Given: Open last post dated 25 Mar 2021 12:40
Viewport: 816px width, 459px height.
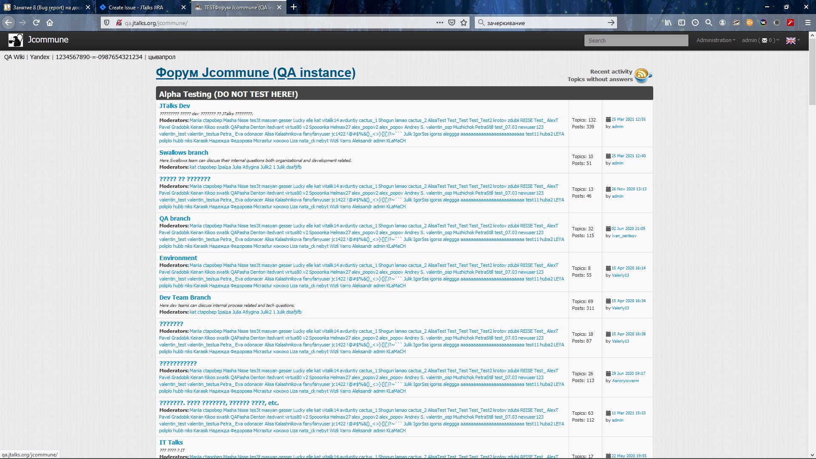Looking at the screenshot, I should 628,156.
